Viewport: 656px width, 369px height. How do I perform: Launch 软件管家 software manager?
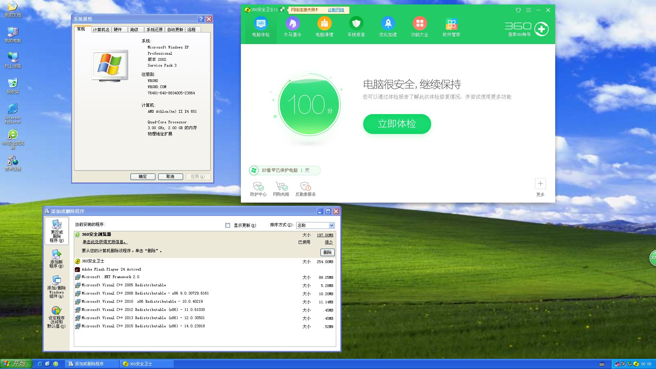pyautogui.click(x=451, y=27)
